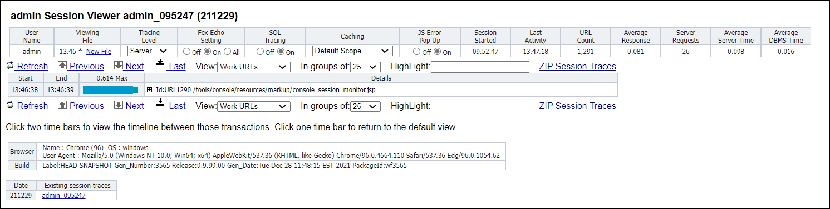
Task: Set Fex Echo Setting to On
Action: click(207, 52)
